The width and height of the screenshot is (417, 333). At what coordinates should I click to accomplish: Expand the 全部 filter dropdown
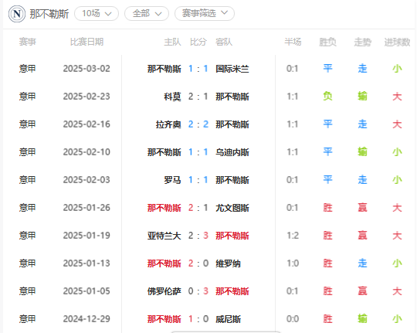147,13
